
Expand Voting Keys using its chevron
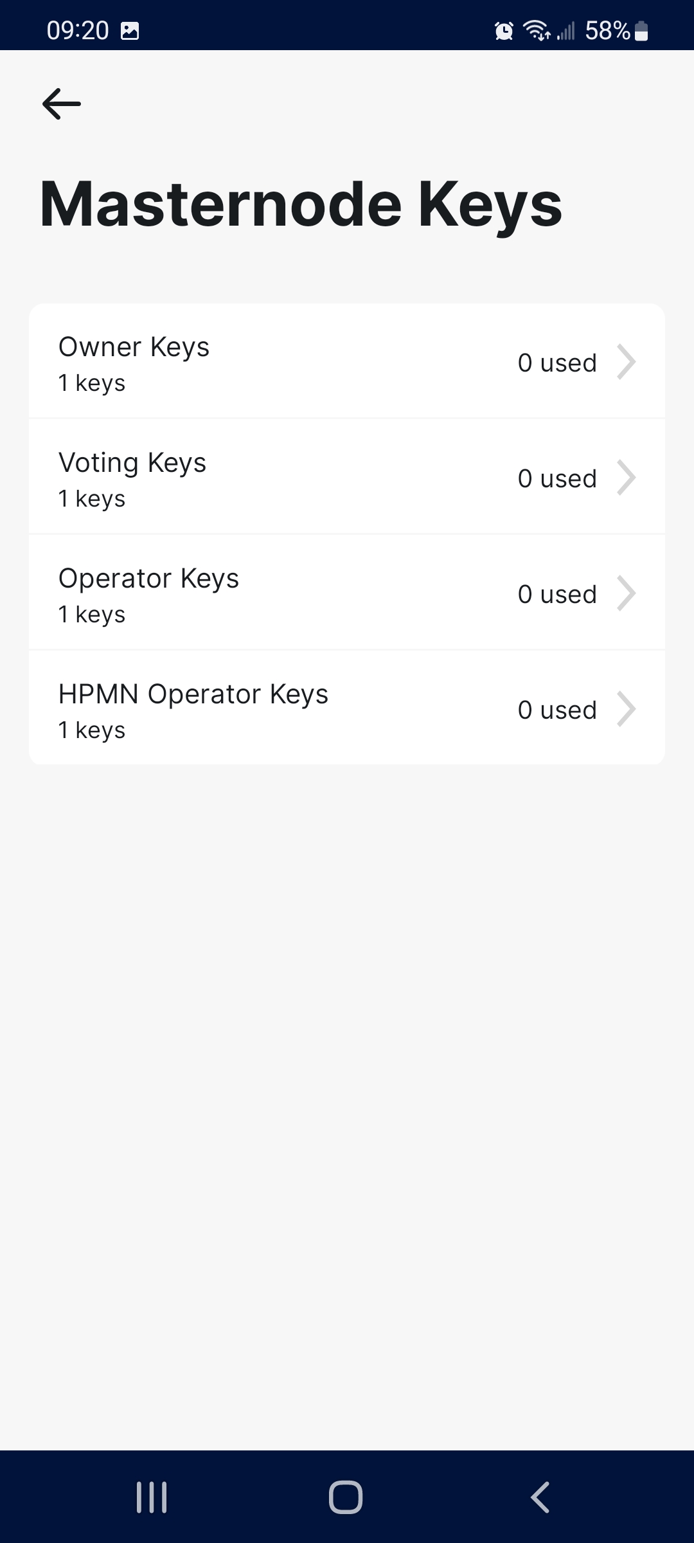[626, 478]
